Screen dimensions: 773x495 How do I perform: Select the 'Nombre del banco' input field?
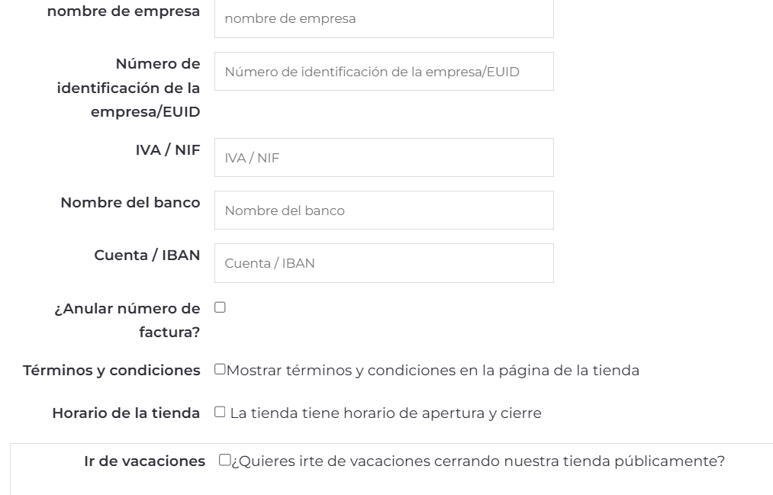tap(384, 211)
